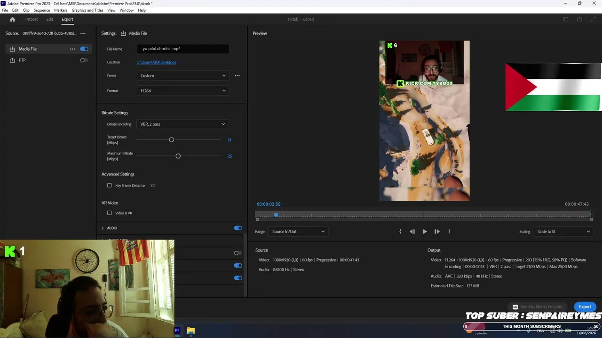Click the blue playhead on the preview timeline
Viewport: 602px width, 338px height.
(x=276, y=215)
